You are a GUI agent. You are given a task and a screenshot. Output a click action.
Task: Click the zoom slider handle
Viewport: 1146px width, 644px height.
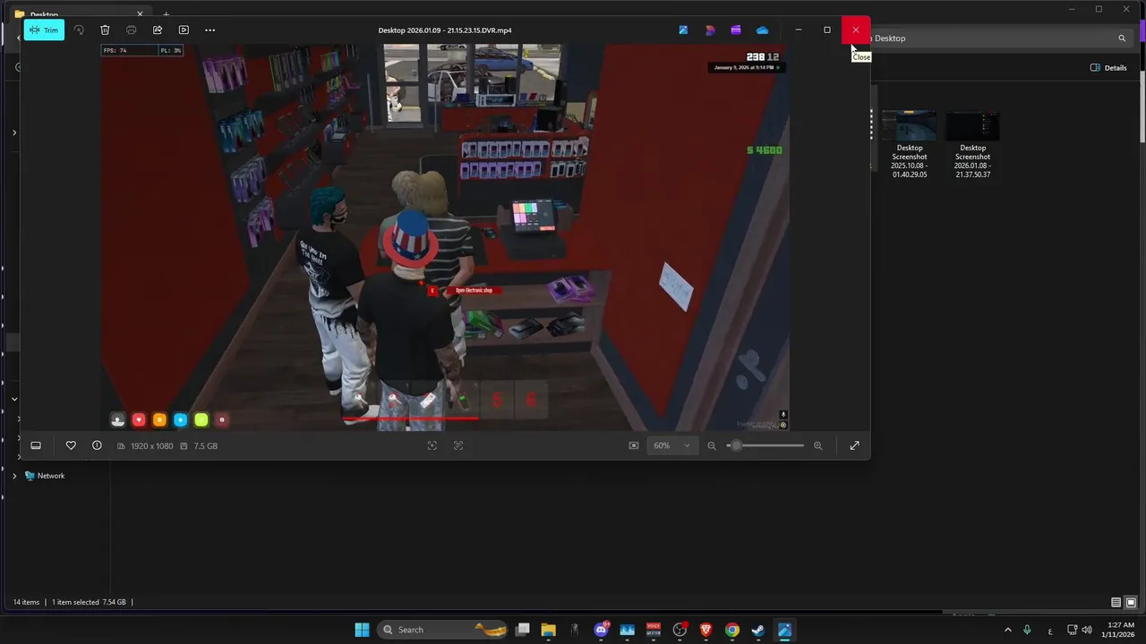tap(736, 445)
